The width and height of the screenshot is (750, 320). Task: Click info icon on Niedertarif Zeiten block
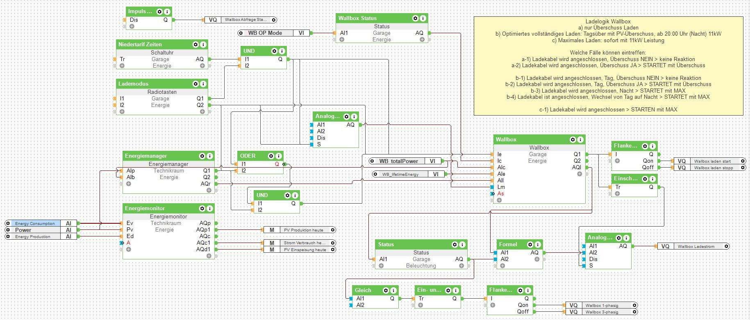click(203, 44)
